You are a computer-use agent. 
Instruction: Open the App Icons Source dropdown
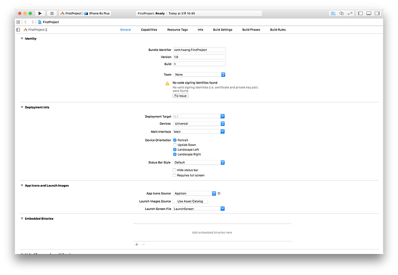(195, 193)
